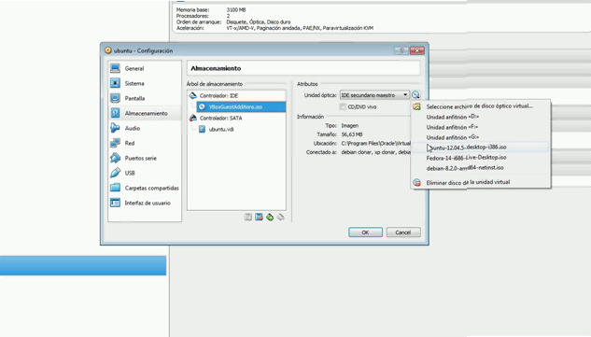Click the Cancel button
Viewport: 591px width, 337px height.
[403, 232]
